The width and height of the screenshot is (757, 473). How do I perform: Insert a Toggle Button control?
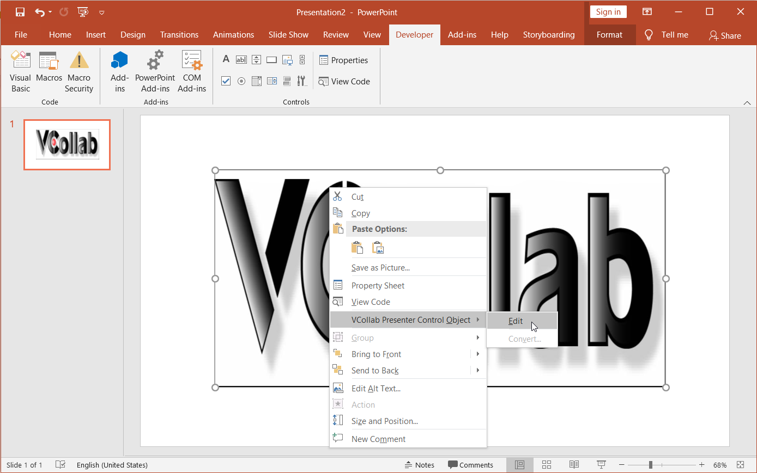(287, 81)
